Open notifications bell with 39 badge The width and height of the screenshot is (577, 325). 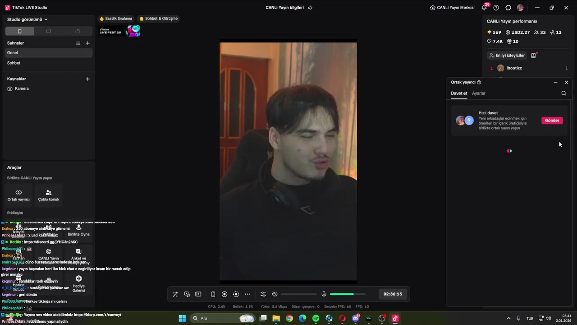tap(484, 8)
